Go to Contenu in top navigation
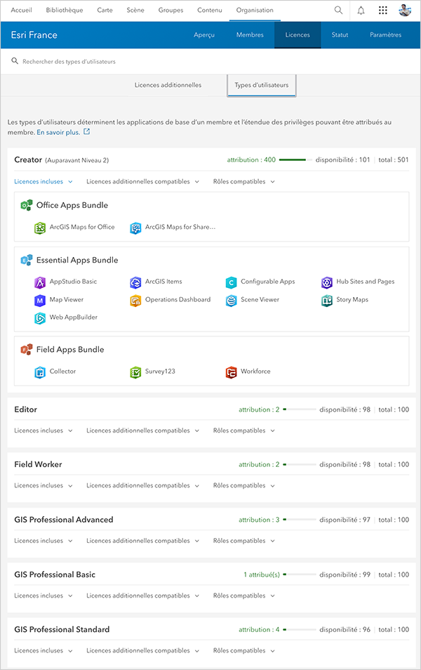The image size is (421, 670). (x=210, y=11)
